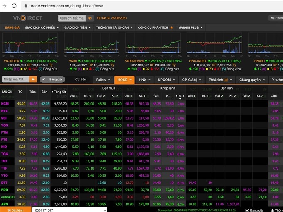
Task: Click the bell notification icon at the bottom
Action: coord(273,210)
